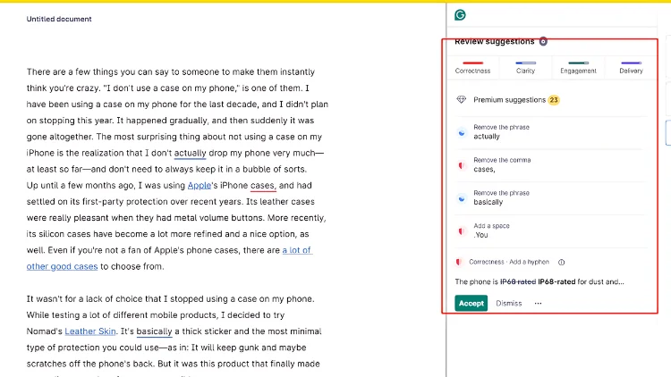671x377 pixels.
Task: Open the Leather Skin link
Action: pos(90,331)
